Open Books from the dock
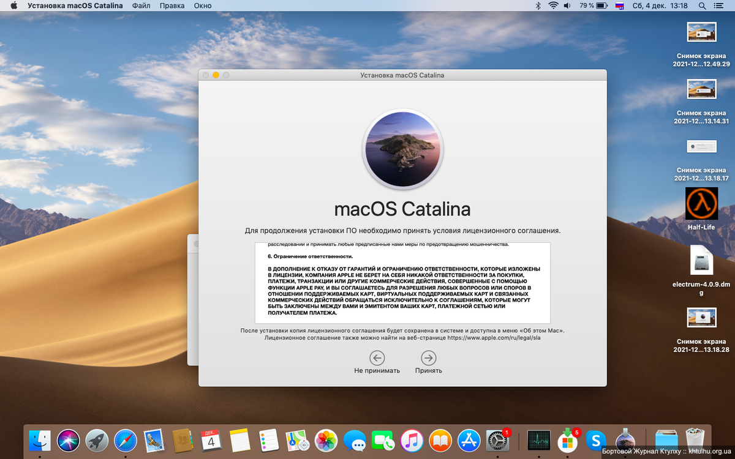735x459 pixels. [x=440, y=440]
